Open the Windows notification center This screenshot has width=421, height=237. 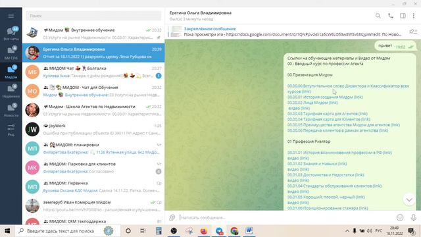click(x=411, y=231)
